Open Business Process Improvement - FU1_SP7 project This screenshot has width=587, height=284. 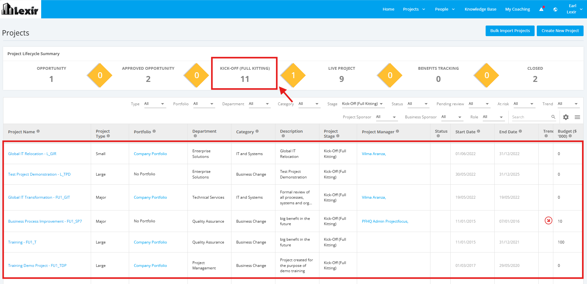(x=45, y=221)
